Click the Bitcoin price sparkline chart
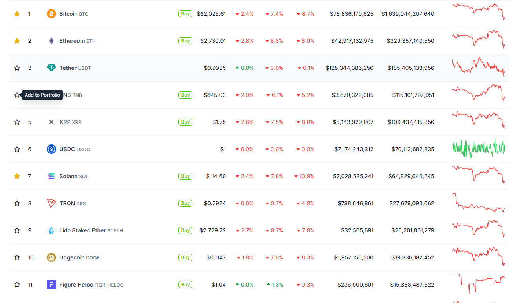This screenshot has width=524, height=303. (x=478, y=13)
